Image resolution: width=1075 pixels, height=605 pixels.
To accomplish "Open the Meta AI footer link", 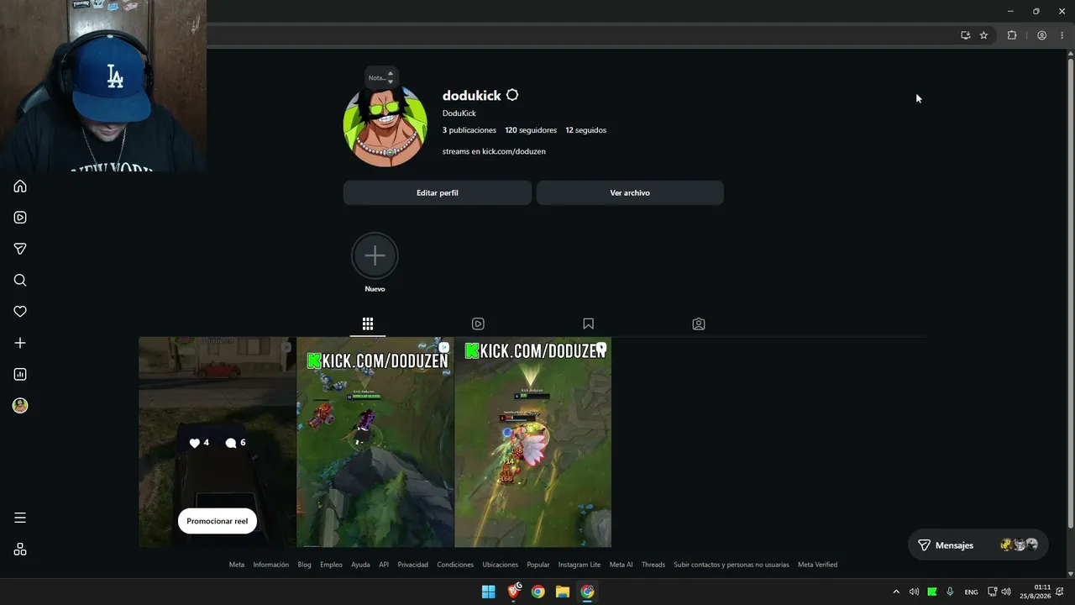I will [x=621, y=565].
